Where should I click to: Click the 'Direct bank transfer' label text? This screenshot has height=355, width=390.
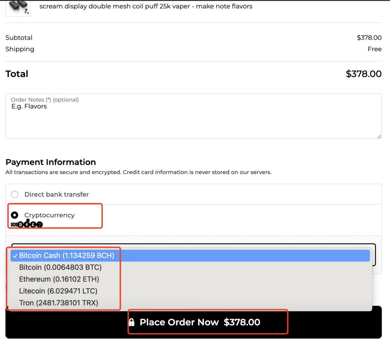click(56, 194)
